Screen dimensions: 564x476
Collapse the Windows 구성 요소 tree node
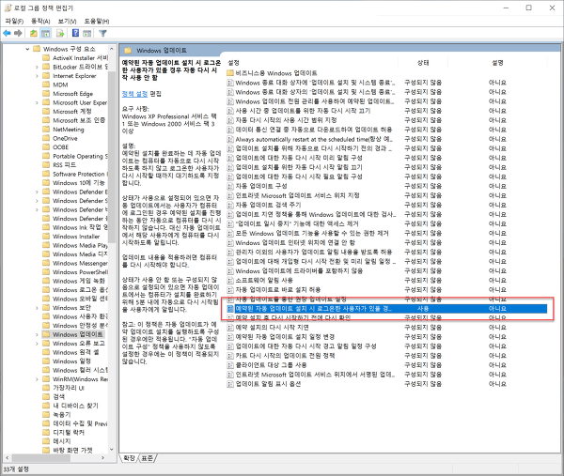click(27, 49)
